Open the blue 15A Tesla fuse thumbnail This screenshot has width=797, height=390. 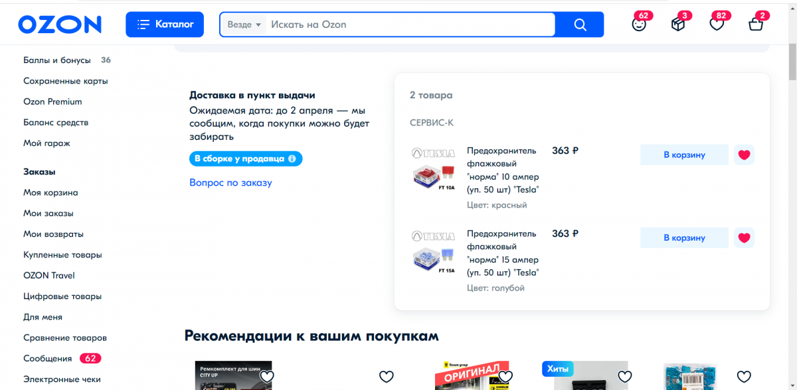(x=433, y=253)
